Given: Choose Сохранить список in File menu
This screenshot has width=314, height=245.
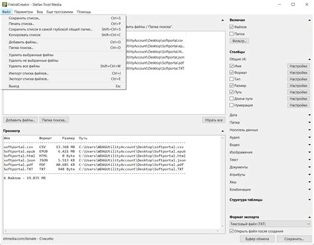Looking at the screenshot, I should (64, 18).
